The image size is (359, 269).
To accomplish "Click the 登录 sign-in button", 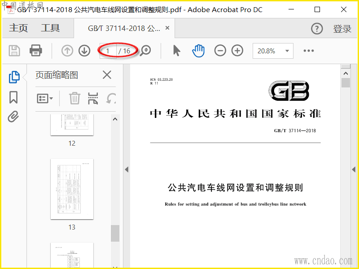I will click(x=342, y=29).
